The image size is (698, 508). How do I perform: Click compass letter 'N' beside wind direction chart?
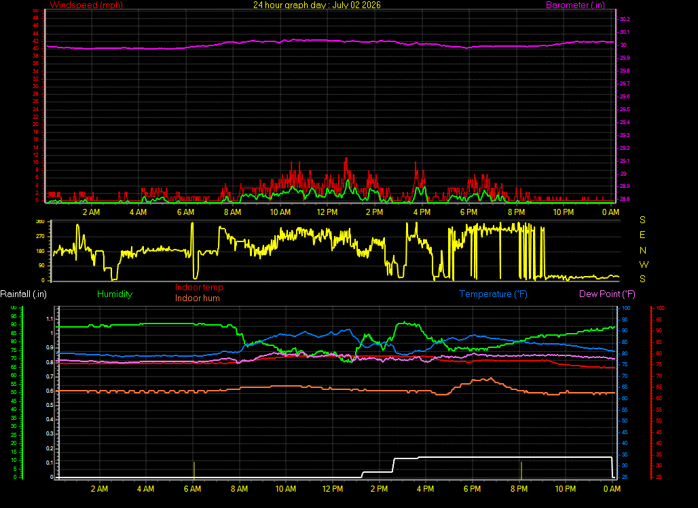point(643,250)
